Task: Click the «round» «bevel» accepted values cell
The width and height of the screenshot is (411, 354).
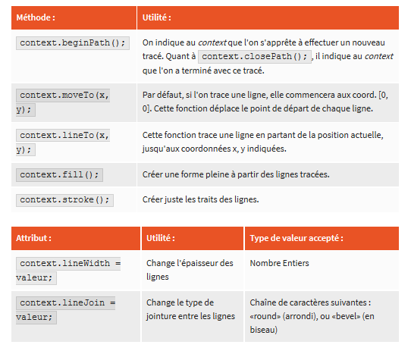Action: click(312, 316)
